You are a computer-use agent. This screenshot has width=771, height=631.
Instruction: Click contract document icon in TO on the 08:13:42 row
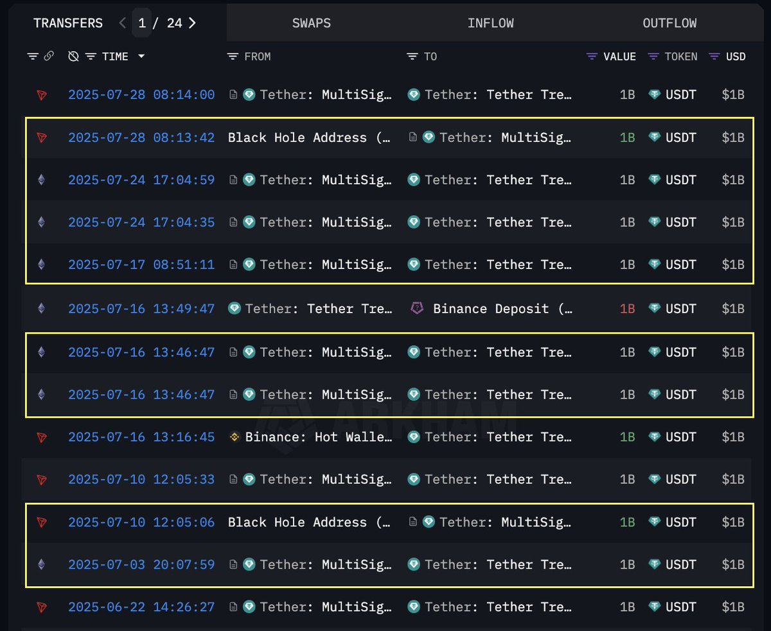point(413,137)
